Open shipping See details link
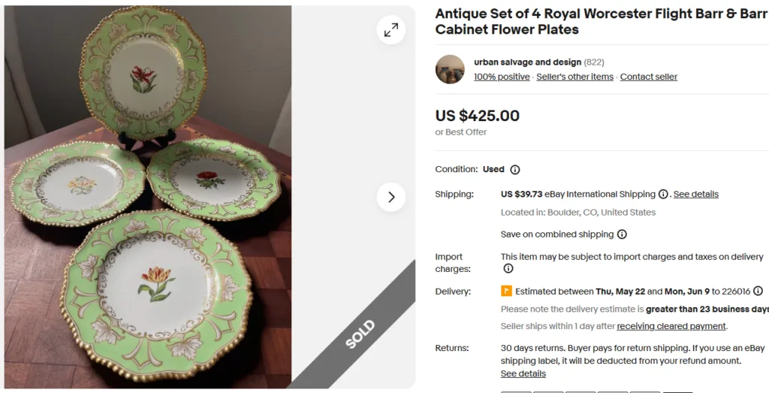This screenshot has height=393, width=769. click(x=696, y=195)
